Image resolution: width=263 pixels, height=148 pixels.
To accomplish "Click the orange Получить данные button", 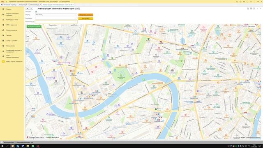I will (x=86, y=15).
